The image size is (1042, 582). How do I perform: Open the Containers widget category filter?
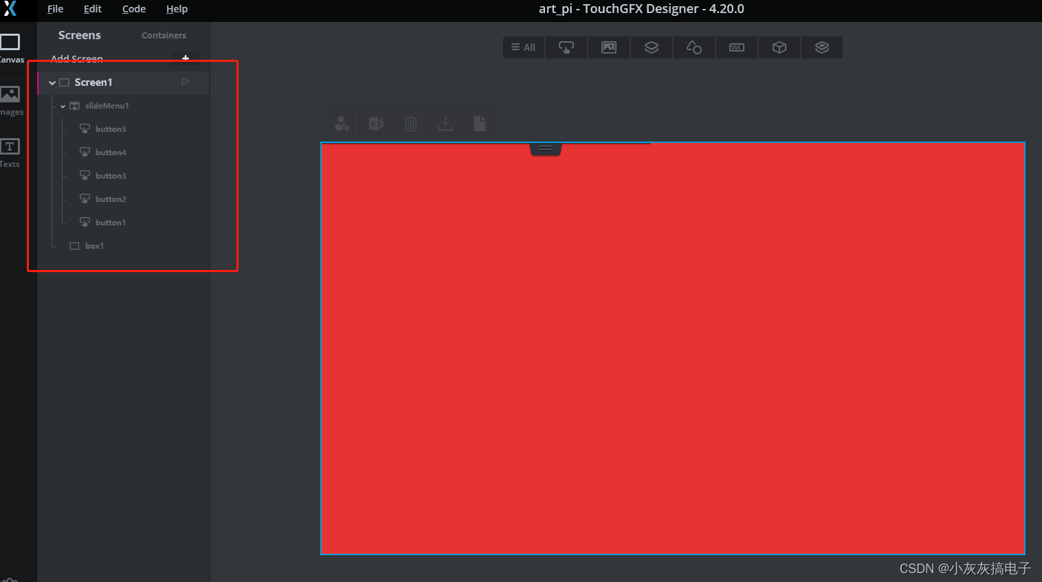click(651, 47)
